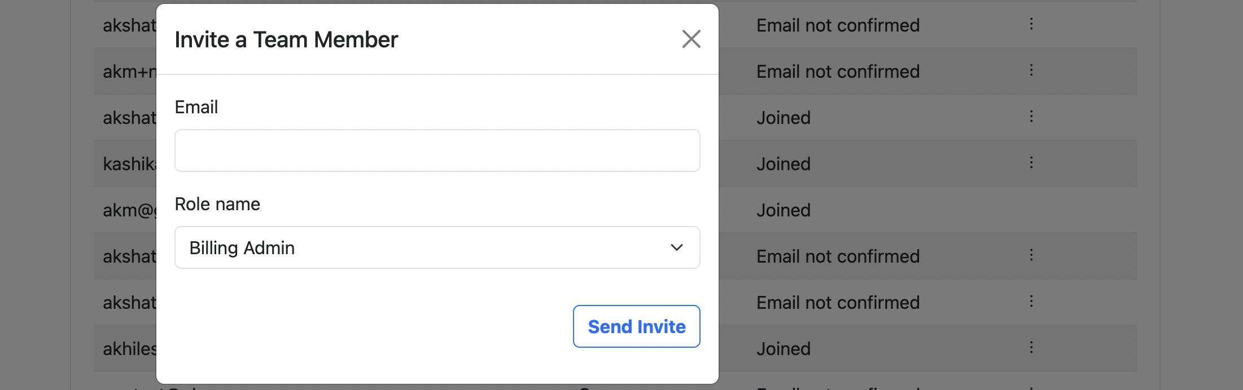Open three-dot menu for akshat Joined row

1031,117
